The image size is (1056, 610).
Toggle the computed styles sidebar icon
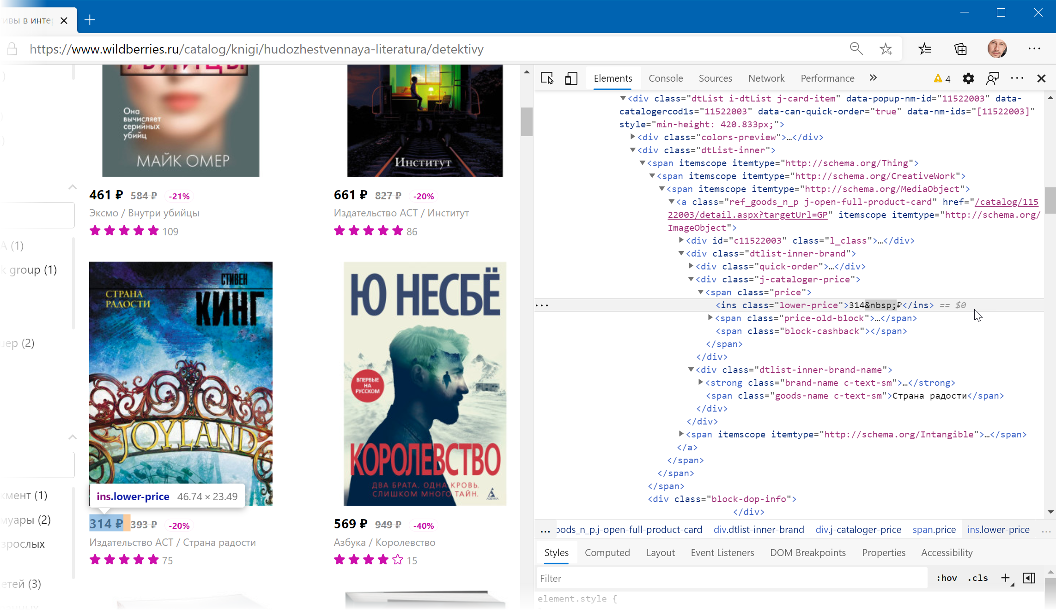1029,578
